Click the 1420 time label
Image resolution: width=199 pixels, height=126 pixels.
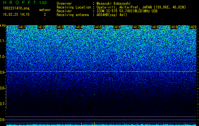[193, 27]
